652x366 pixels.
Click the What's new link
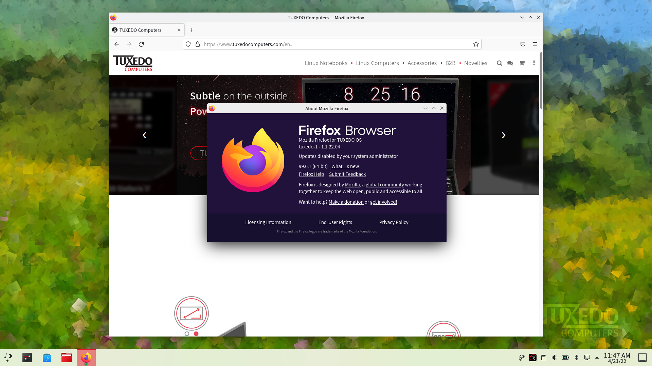345,166
